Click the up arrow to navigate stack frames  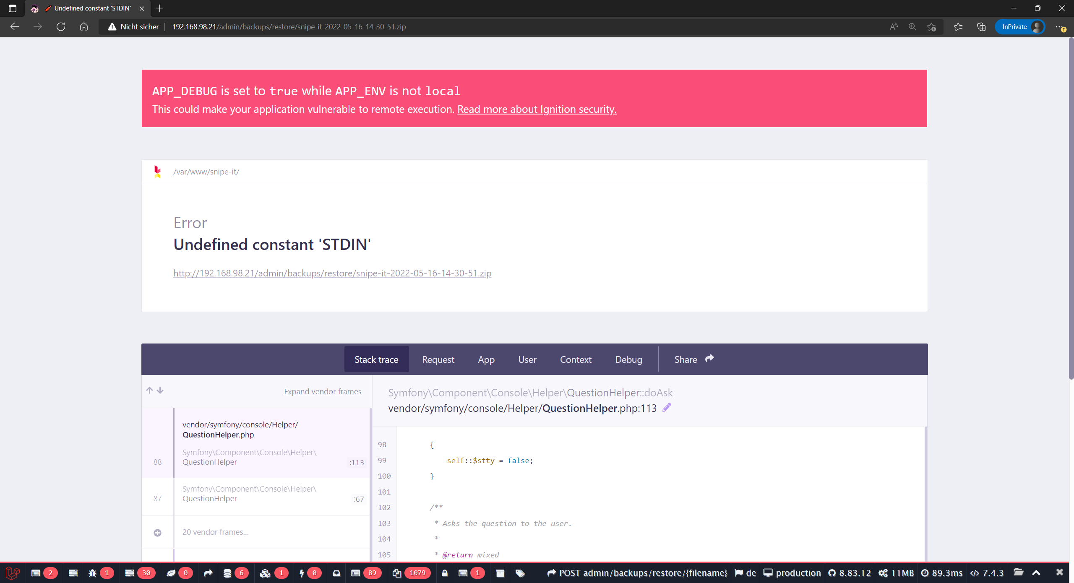click(x=149, y=390)
